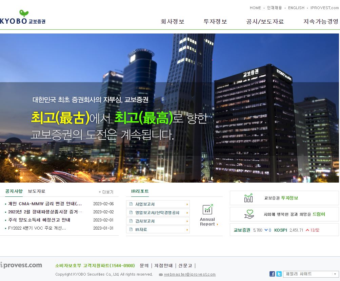Open the 영업보고서/신탁경영공시 button
Image resolution: width=340 pixels, height=281 pixels.
[x=158, y=213]
